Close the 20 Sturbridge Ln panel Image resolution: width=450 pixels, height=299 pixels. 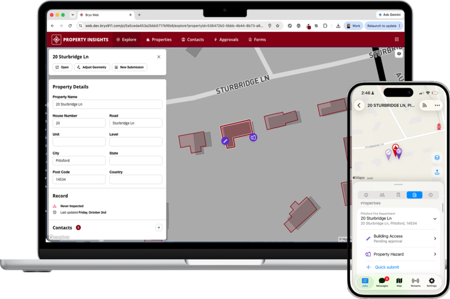(159, 57)
